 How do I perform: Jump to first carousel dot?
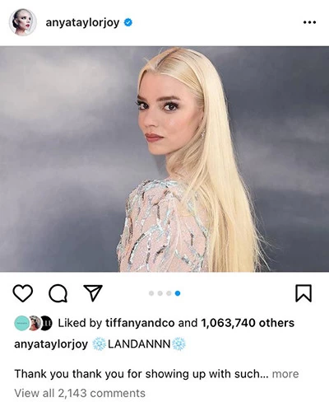click(151, 293)
